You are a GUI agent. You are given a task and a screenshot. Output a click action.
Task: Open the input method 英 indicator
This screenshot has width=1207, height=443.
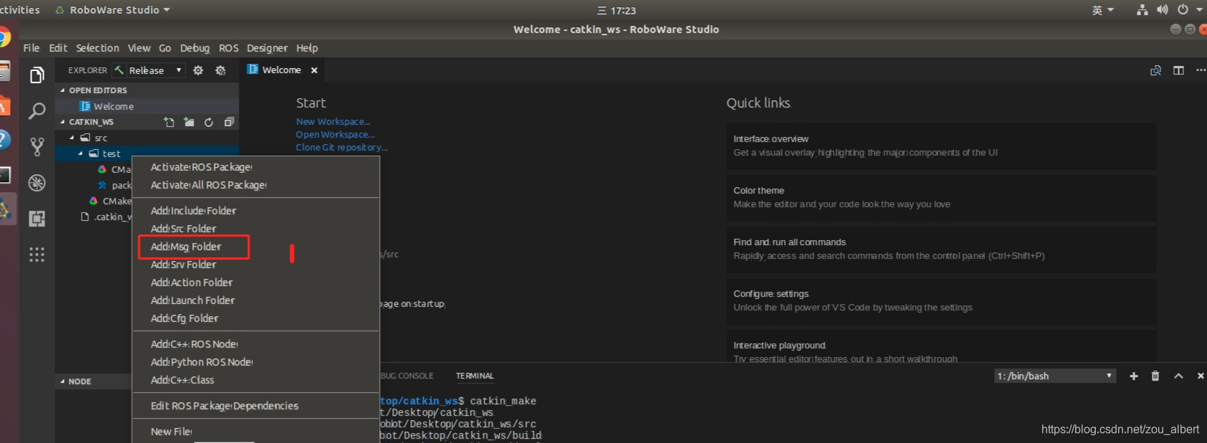pos(1103,10)
